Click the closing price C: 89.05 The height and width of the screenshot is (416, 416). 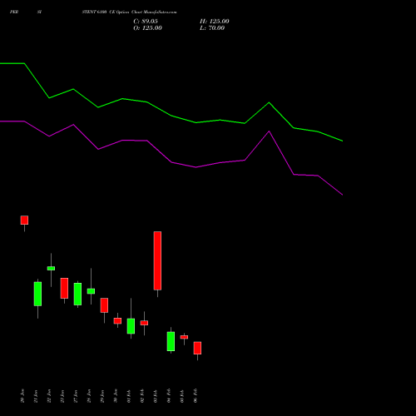click(x=146, y=22)
